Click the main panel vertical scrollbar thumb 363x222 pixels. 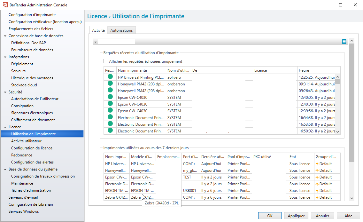click(351, 103)
